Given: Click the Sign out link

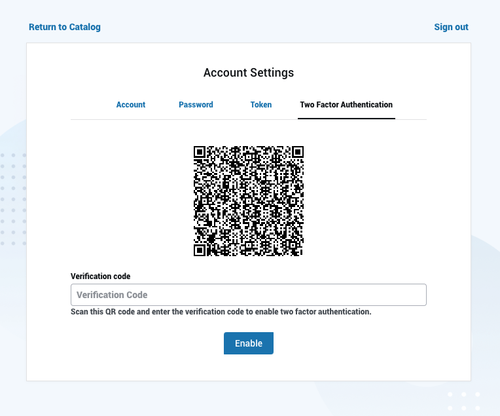Looking at the screenshot, I should tap(451, 27).
